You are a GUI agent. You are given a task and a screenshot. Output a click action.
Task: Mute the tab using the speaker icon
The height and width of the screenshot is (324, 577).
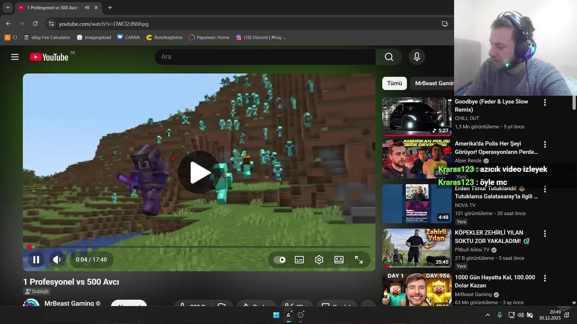(x=87, y=8)
